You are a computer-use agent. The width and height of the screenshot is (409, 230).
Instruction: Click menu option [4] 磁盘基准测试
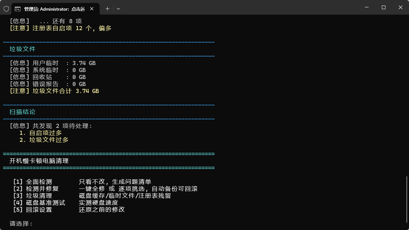(39, 203)
